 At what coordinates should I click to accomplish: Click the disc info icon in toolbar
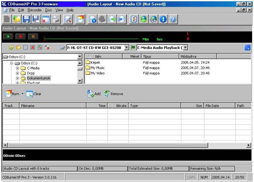(93, 20)
